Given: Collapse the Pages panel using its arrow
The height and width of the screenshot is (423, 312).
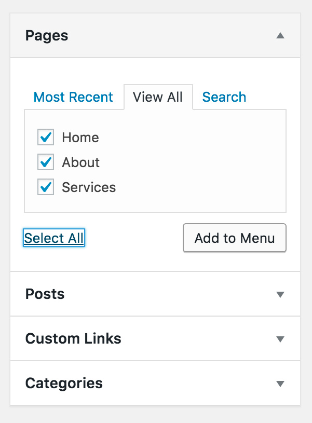Looking at the screenshot, I should point(280,36).
